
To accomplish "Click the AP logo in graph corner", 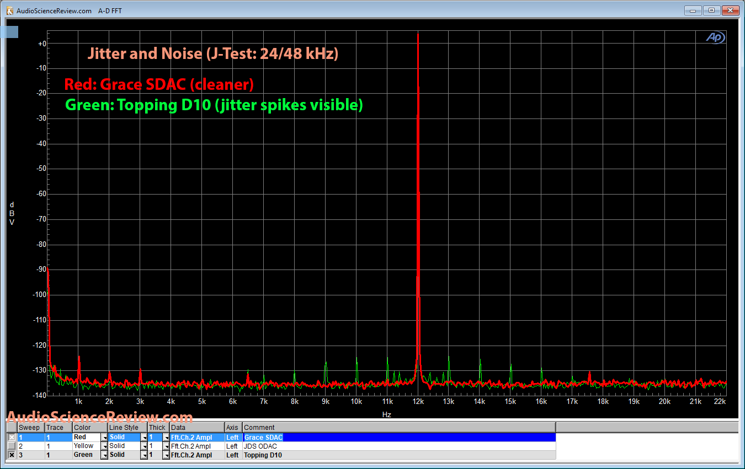I will [716, 37].
